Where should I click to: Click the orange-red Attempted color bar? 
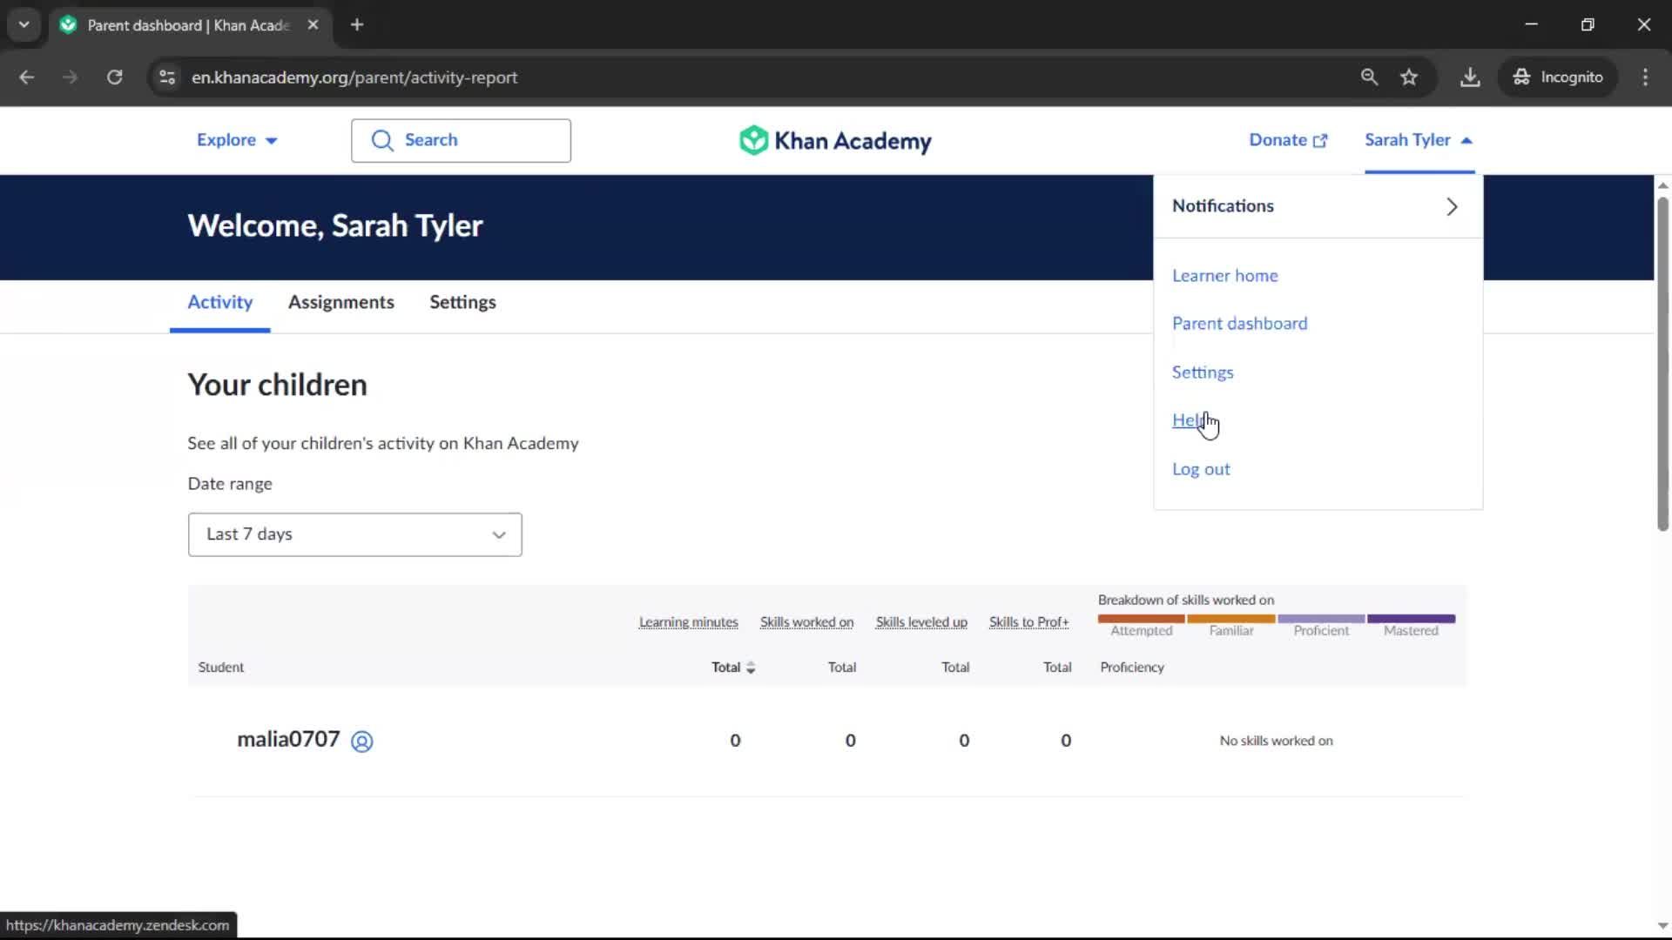coord(1141,619)
